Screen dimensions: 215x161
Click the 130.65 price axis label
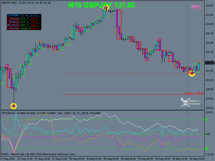click(209, 99)
